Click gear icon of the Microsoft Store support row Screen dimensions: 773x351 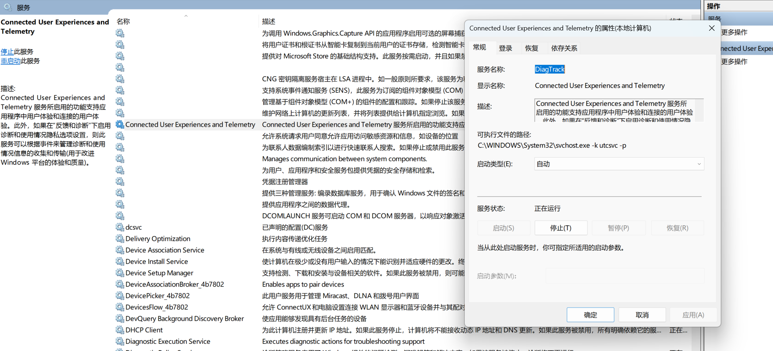coord(120,56)
